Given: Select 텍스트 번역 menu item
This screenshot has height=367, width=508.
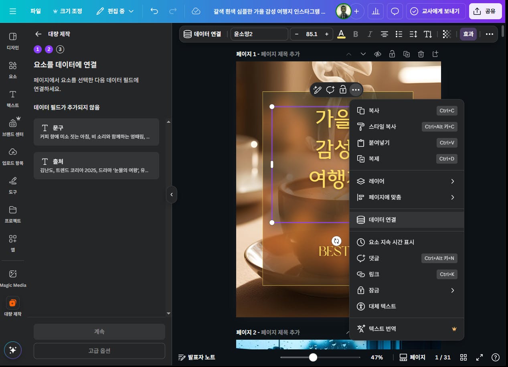Looking at the screenshot, I should pyautogui.click(x=407, y=329).
